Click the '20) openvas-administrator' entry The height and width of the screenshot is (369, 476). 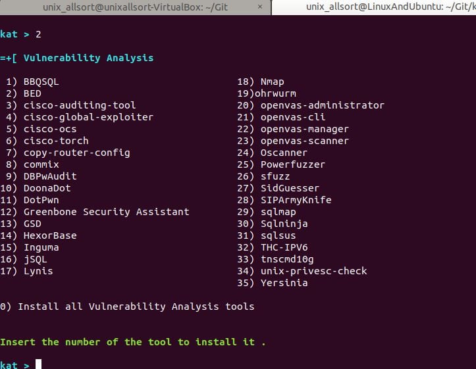click(x=311, y=105)
